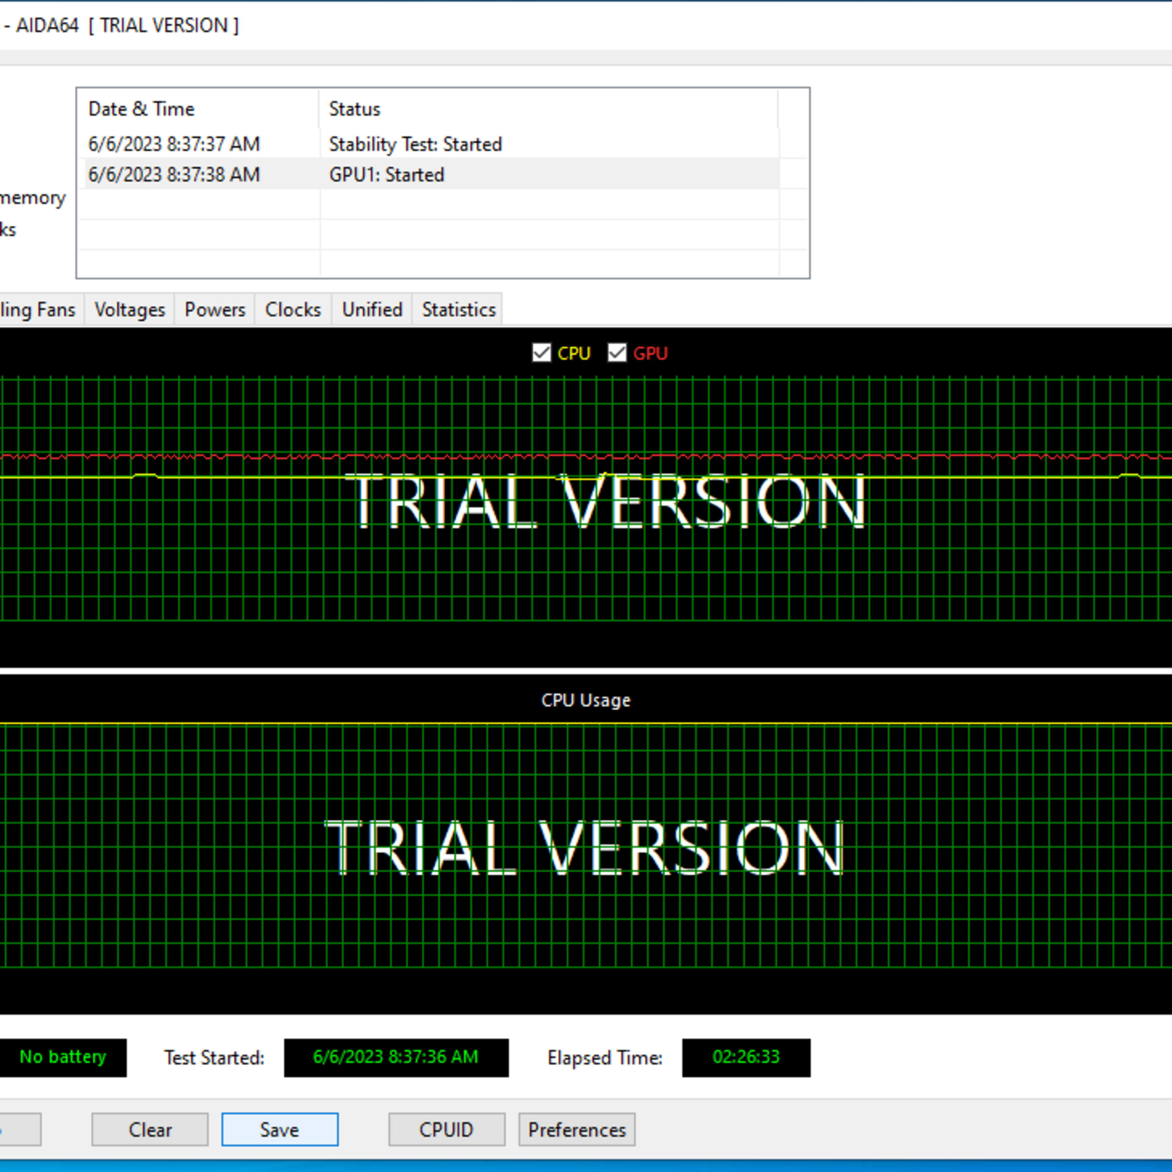This screenshot has height=1172, width=1172.
Task: Select the Powers monitoring tab
Action: tap(215, 309)
